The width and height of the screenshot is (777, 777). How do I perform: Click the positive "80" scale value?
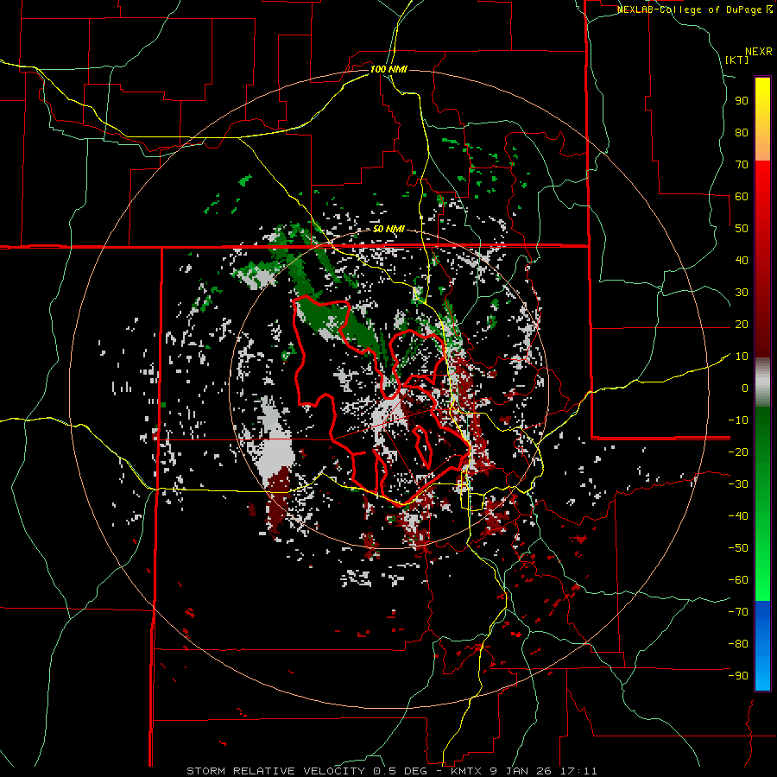click(x=742, y=133)
